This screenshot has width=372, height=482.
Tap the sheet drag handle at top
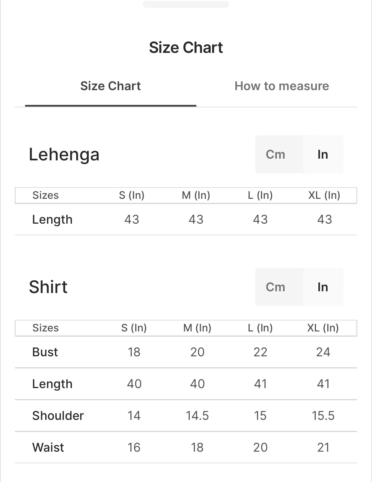point(186,4)
